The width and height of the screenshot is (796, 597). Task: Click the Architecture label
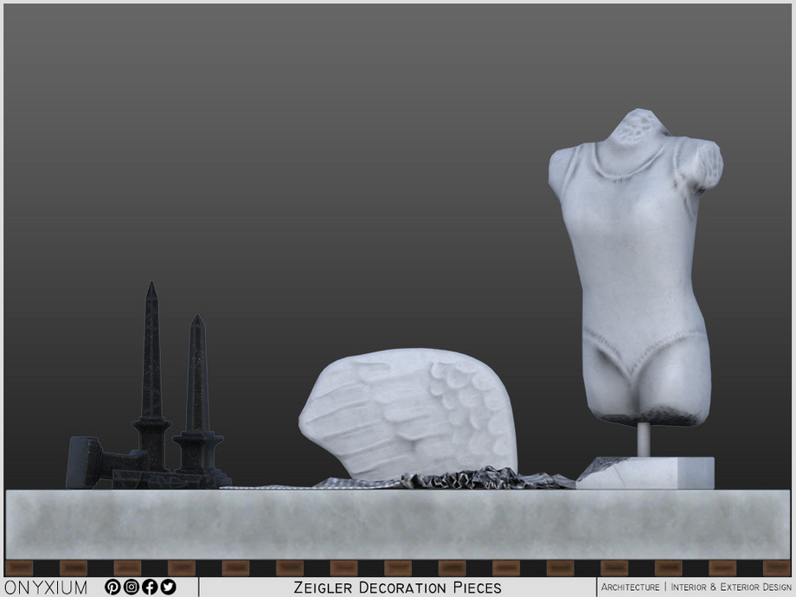[630, 587]
